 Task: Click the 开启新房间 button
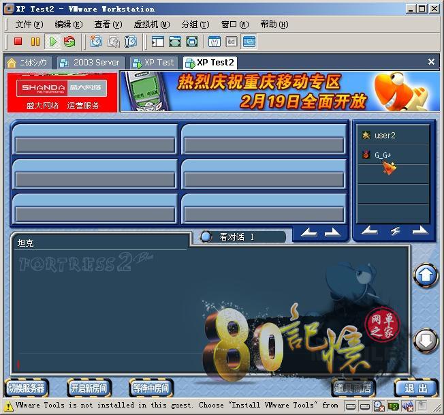(x=89, y=388)
